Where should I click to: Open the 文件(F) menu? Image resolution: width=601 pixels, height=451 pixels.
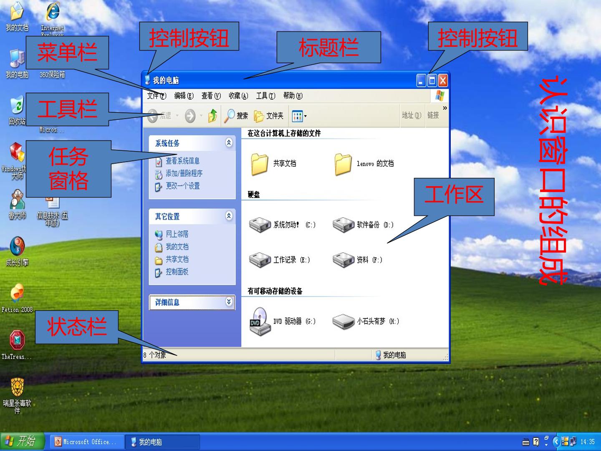(x=157, y=96)
